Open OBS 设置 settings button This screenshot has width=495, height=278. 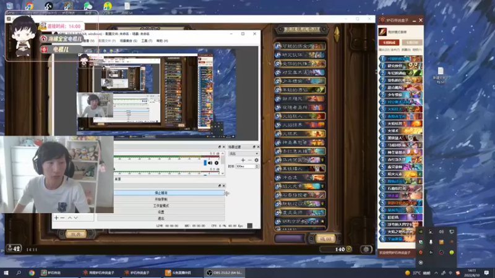pos(161,212)
